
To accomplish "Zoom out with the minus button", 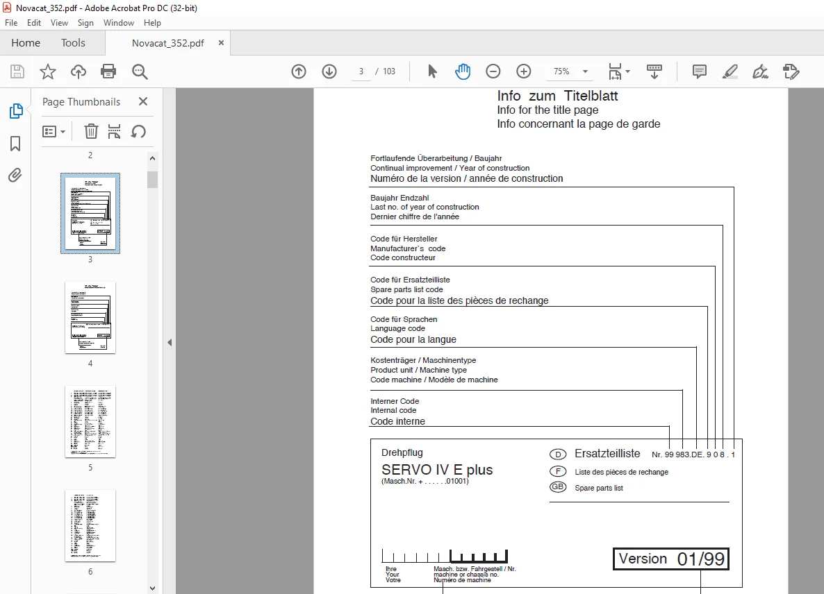I will (x=493, y=71).
